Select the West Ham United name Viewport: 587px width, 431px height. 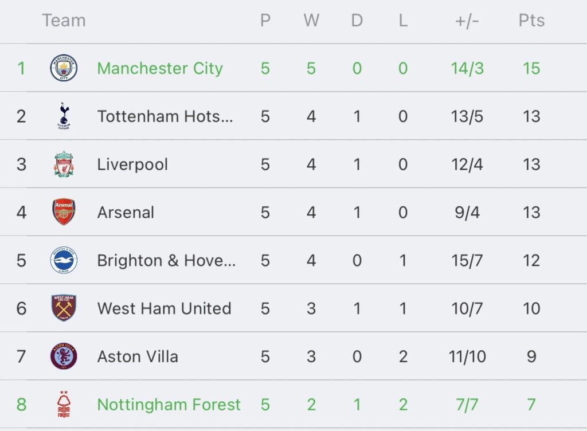164,308
